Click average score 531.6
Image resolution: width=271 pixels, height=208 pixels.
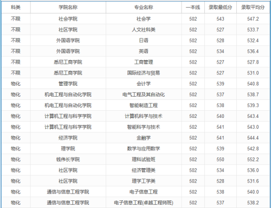click(253, 181)
